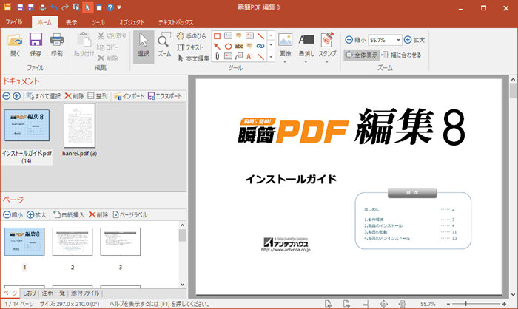518x309 pixels.
Task: Click the 白紙挿入 blank page insert button
Action: click(69, 215)
